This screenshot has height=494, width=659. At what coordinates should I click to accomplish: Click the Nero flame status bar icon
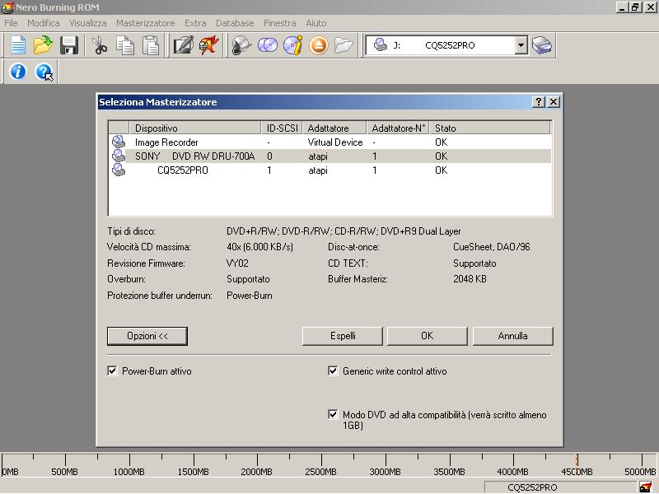coord(646,487)
